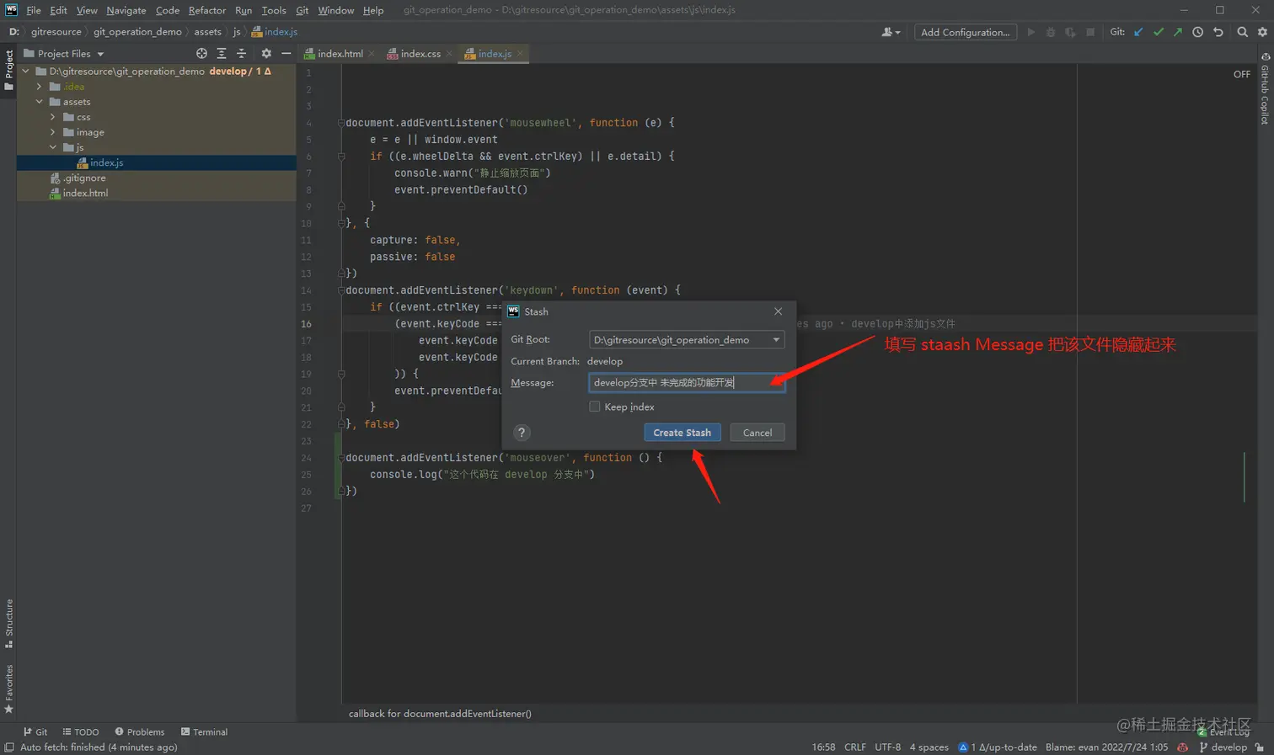Viewport: 1274px width, 755px height.
Task: Click the Select Opened File target icon
Action: 201,53
